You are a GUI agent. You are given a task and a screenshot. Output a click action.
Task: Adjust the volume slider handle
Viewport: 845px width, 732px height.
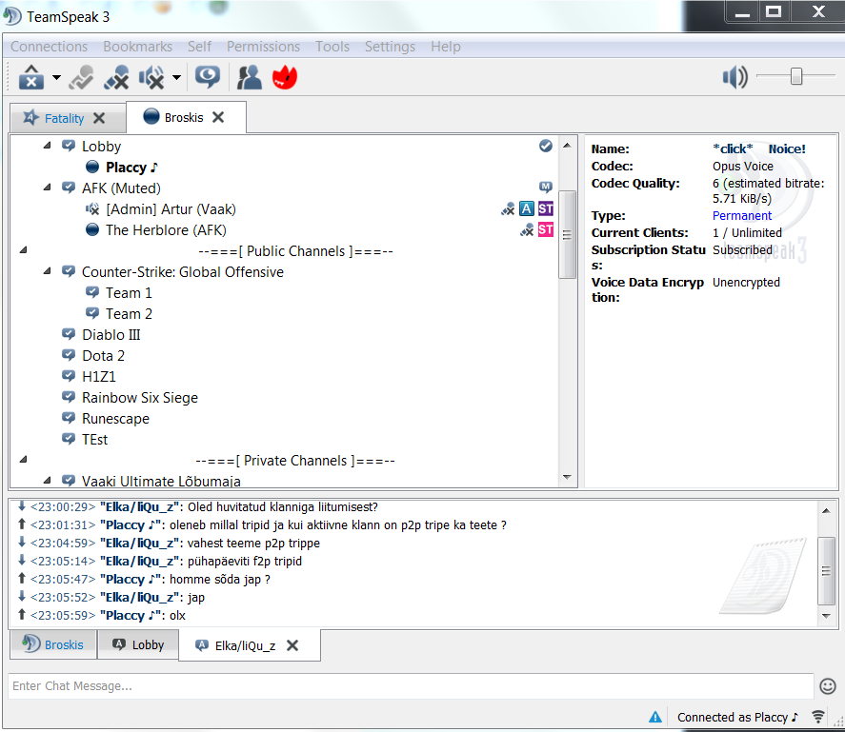(796, 76)
